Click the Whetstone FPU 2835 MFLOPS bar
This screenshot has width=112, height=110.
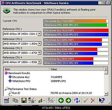click(76, 44)
